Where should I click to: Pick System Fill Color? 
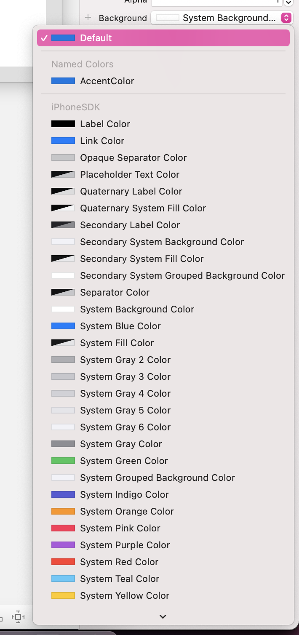[163, 343]
